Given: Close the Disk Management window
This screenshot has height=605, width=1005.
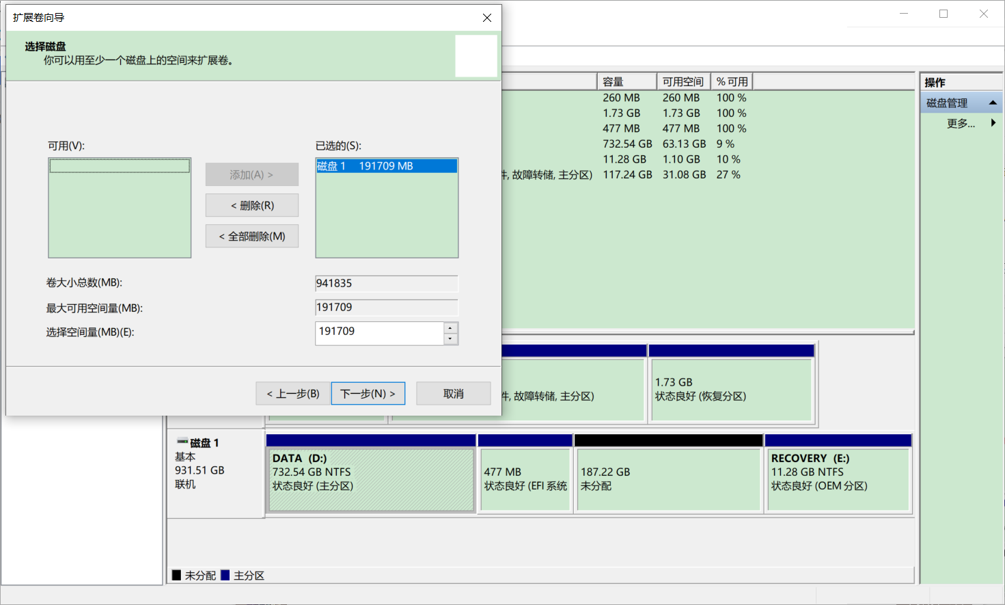Looking at the screenshot, I should pyautogui.click(x=984, y=14).
